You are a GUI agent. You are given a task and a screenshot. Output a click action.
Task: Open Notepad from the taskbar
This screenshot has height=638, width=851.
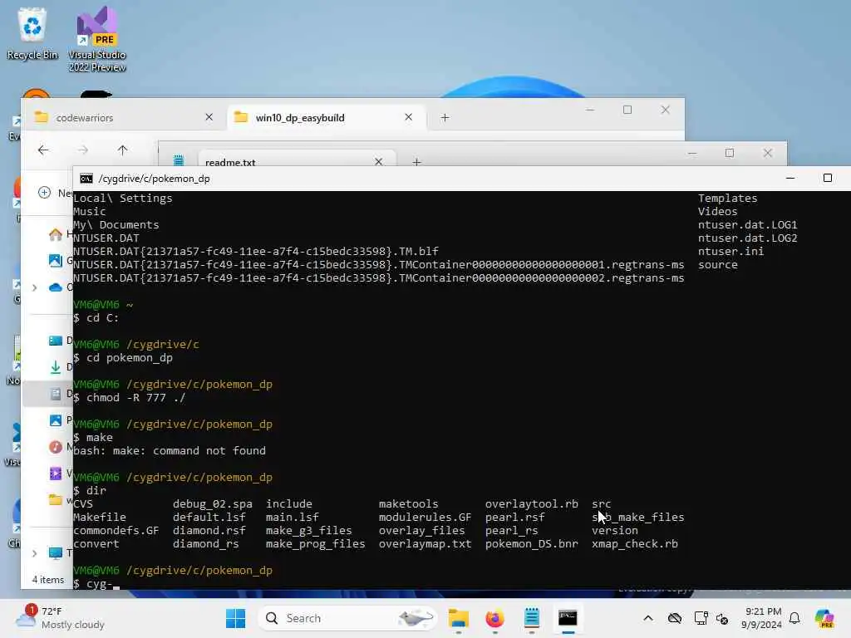tap(531, 618)
